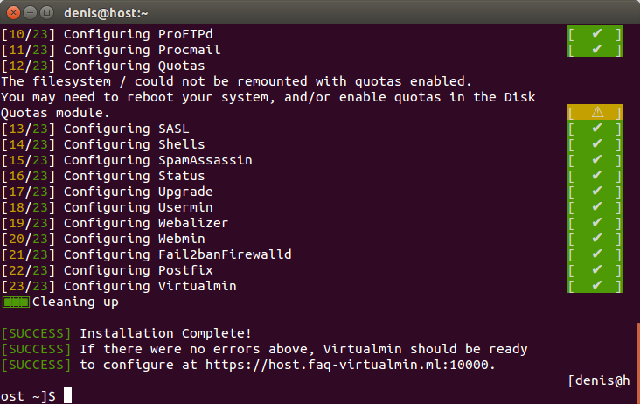640x404 pixels.
Task: Minimize the denis@host terminal window
Action: tap(31, 13)
